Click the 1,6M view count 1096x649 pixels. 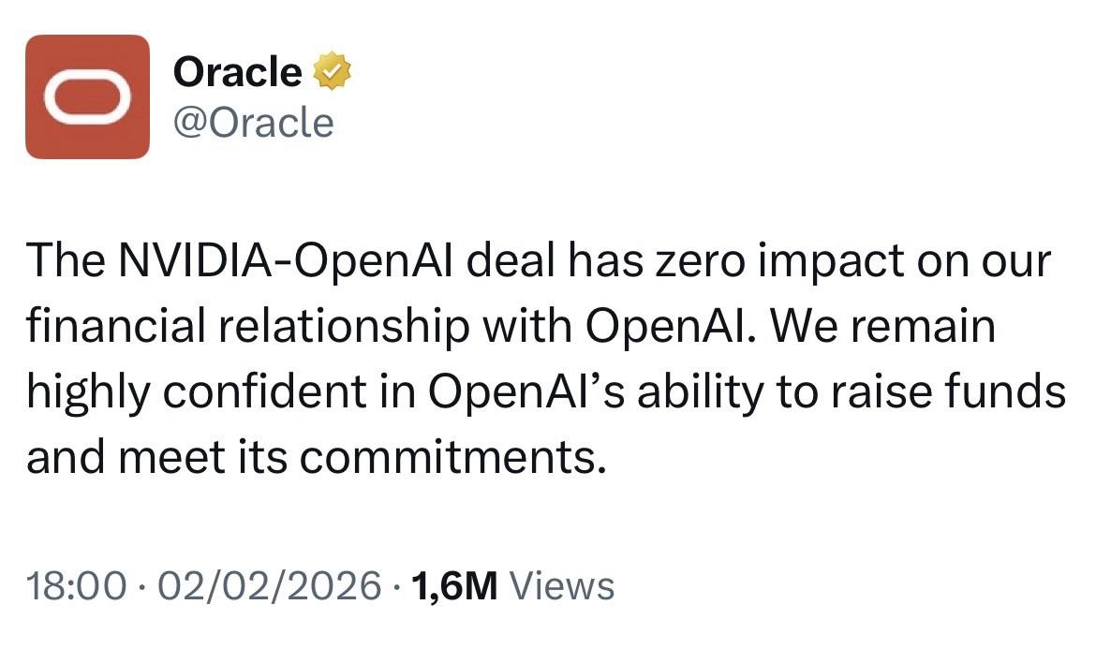(453, 586)
